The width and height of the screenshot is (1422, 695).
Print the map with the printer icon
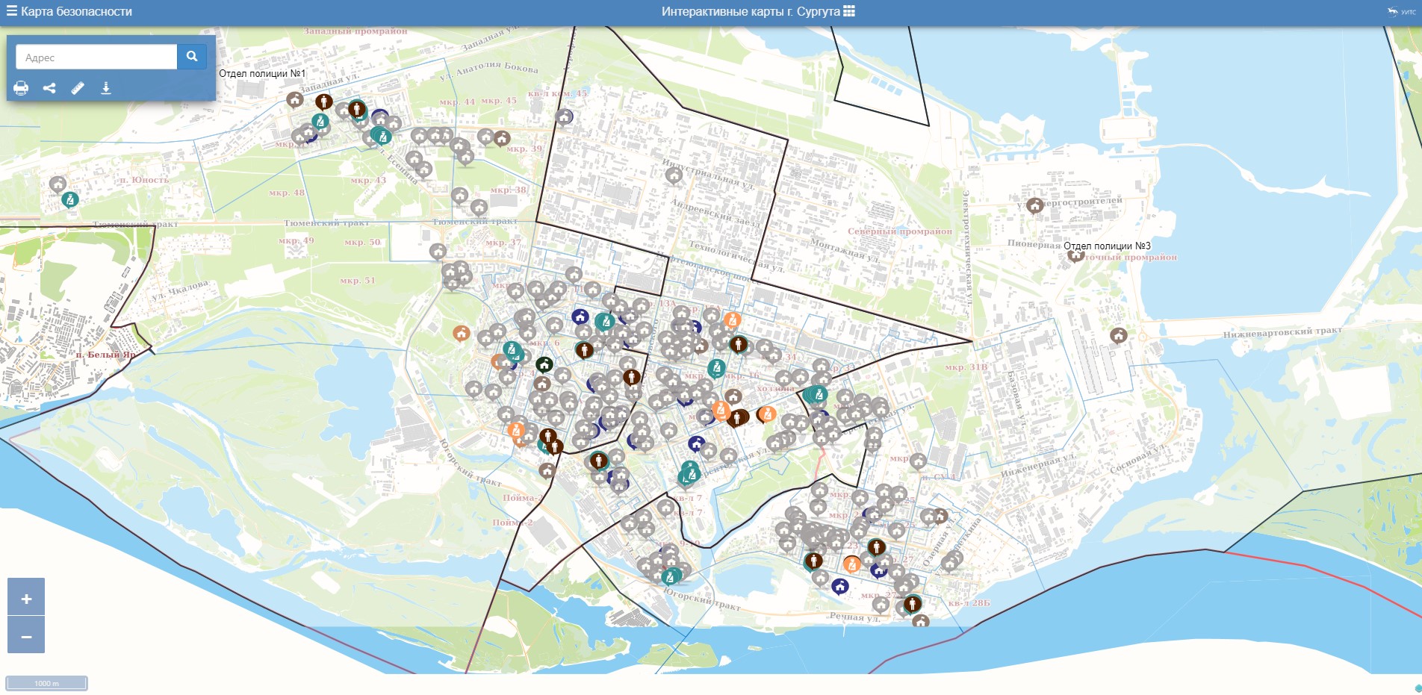coord(21,88)
